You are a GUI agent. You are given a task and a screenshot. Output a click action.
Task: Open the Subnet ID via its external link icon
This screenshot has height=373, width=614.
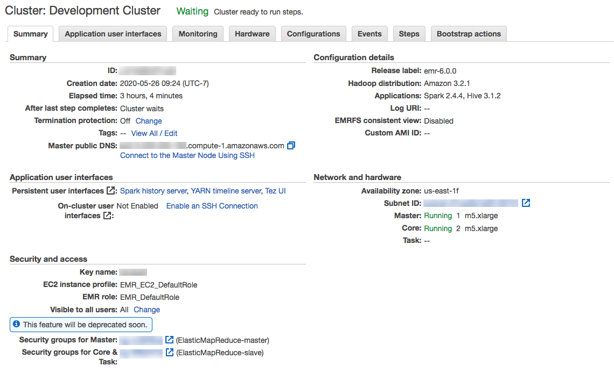click(x=526, y=203)
